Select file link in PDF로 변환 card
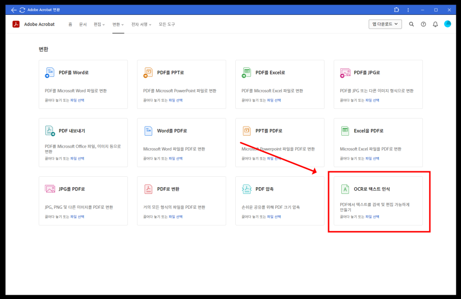Viewport: 461px width, 299px height. point(176,217)
